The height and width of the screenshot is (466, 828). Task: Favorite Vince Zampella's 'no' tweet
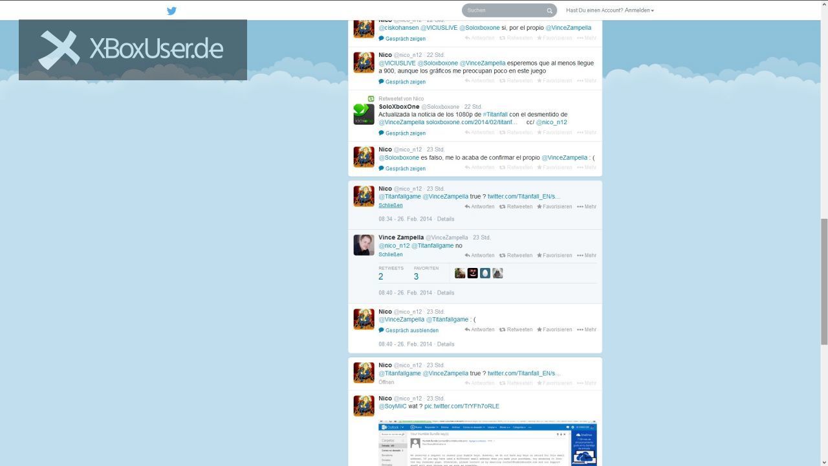[554, 255]
